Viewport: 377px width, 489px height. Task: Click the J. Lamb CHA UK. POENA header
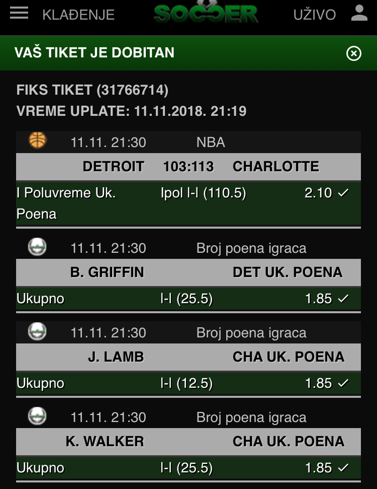(189, 357)
